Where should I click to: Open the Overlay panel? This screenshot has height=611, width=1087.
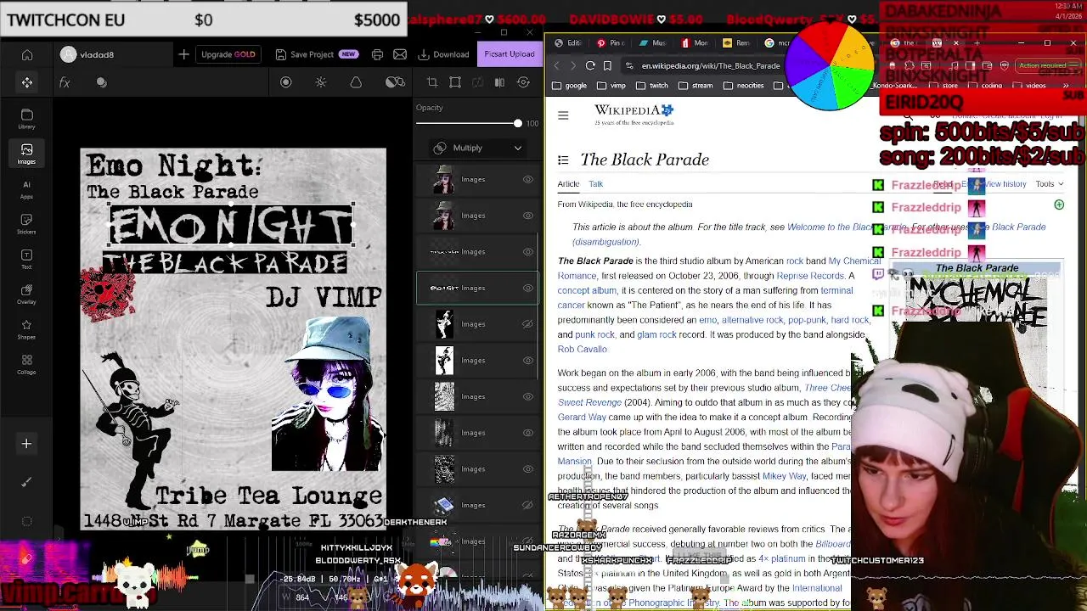coord(27,294)
